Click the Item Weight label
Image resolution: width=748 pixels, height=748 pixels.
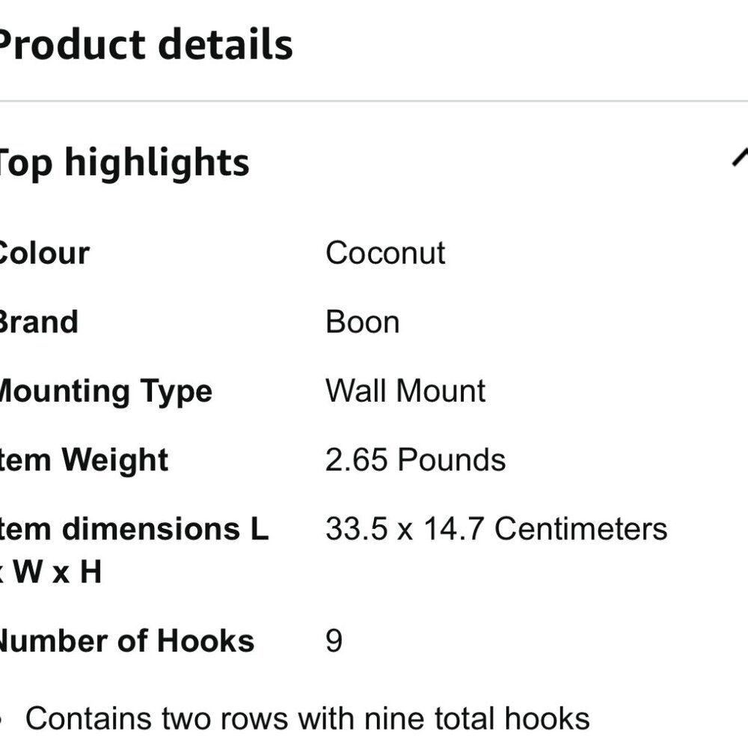[x=84, y=460]
